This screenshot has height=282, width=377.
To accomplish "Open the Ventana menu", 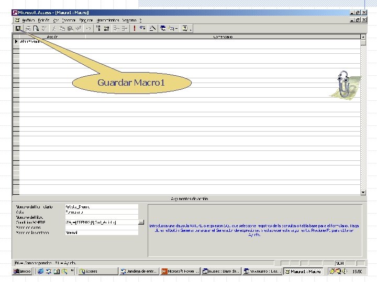I will click(x=129, y=20).
